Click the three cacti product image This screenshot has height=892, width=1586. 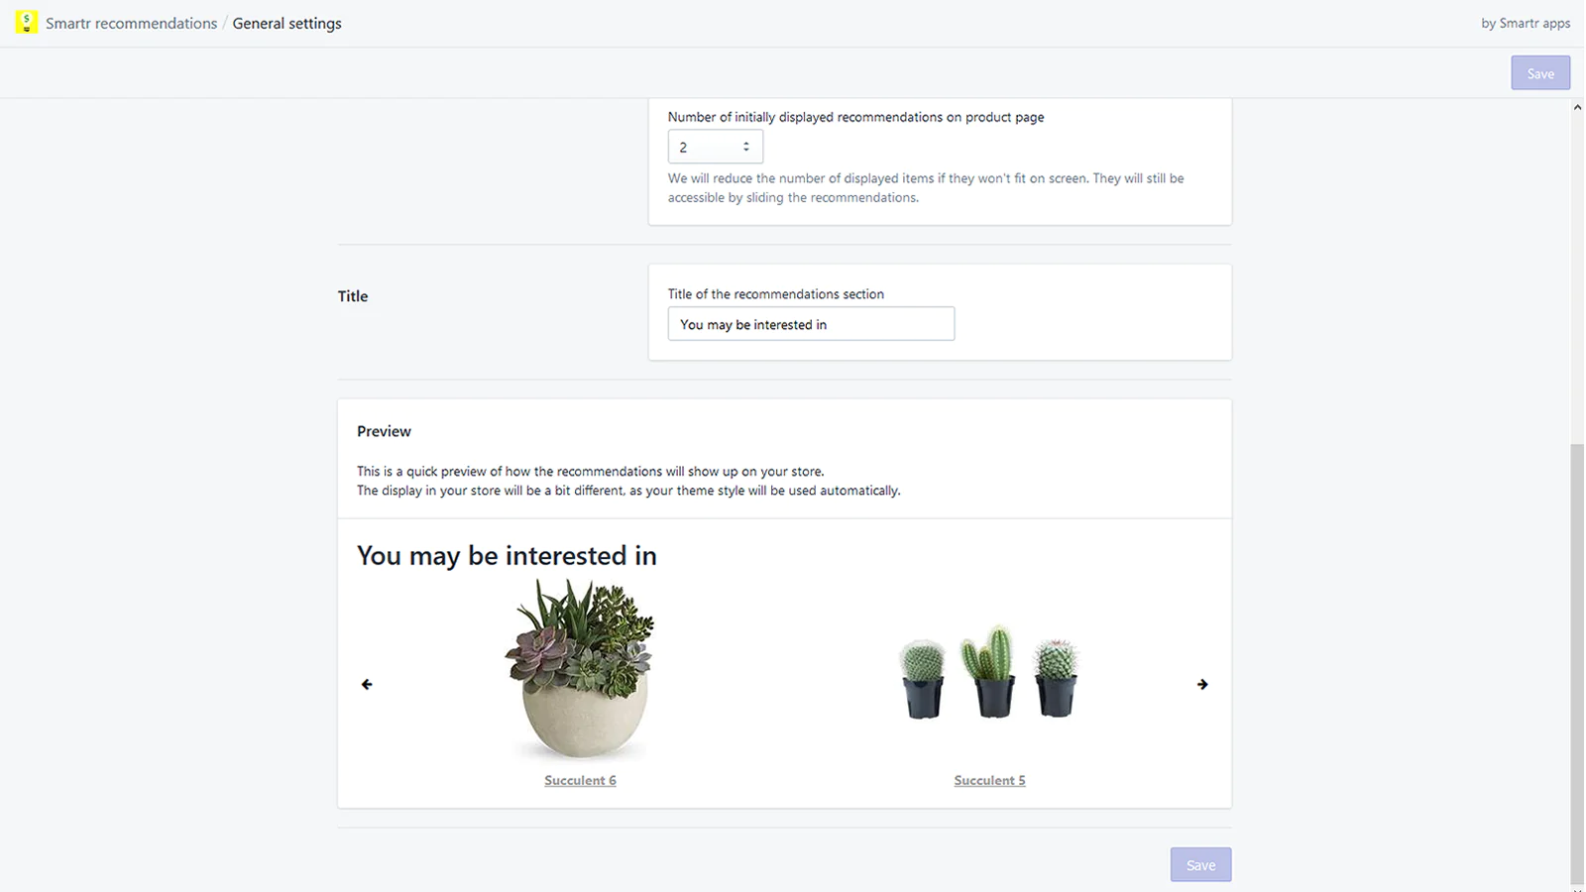[x=989, y=672]
